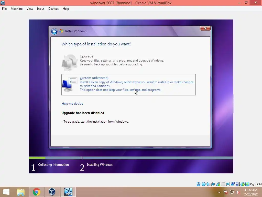Open the Machine menu
Screen dimensions: 262x197
click(x=17, y=9)
